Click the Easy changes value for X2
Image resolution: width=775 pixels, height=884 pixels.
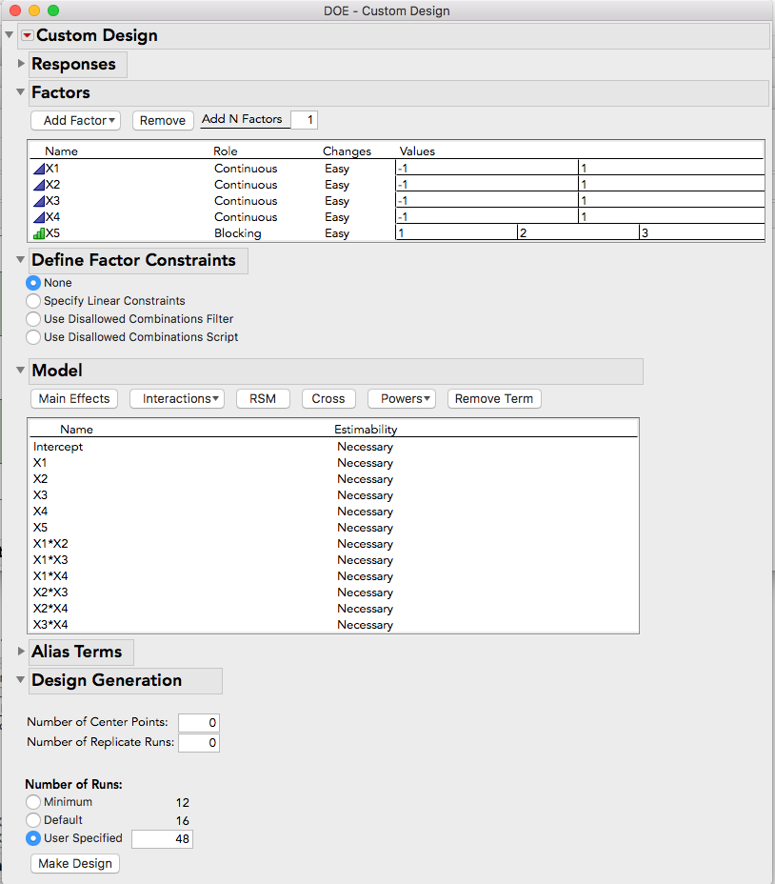point(337,185)
